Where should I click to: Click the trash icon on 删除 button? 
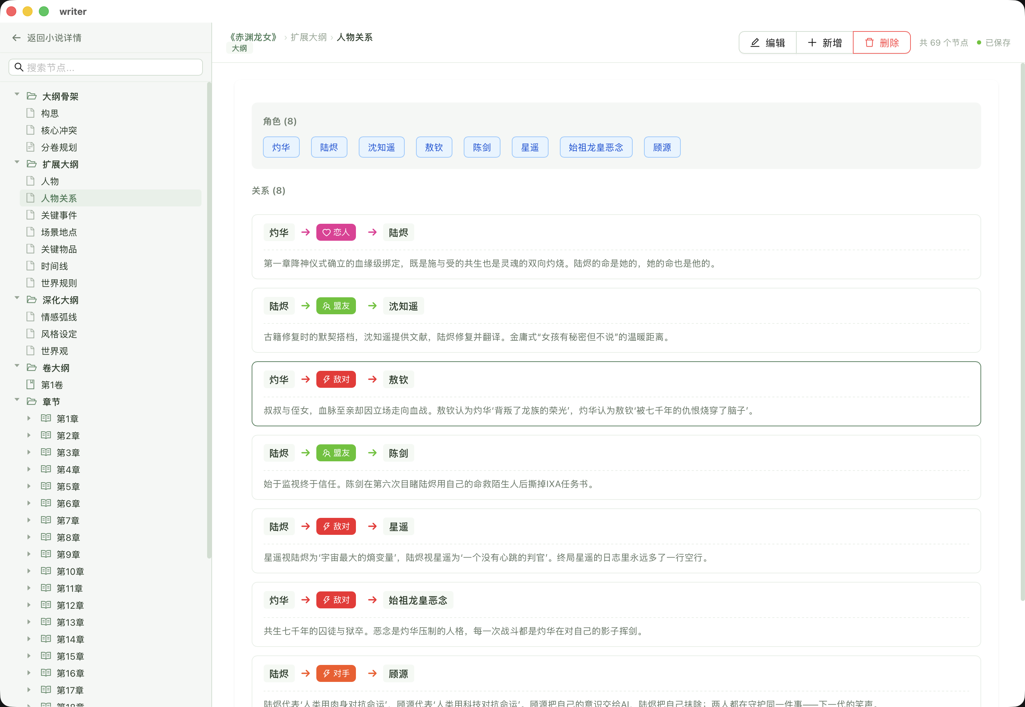coord(869,42)
